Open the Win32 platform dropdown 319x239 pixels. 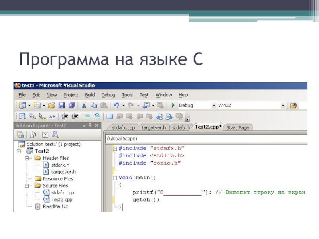pyautogui.click(x=284, y=106)
